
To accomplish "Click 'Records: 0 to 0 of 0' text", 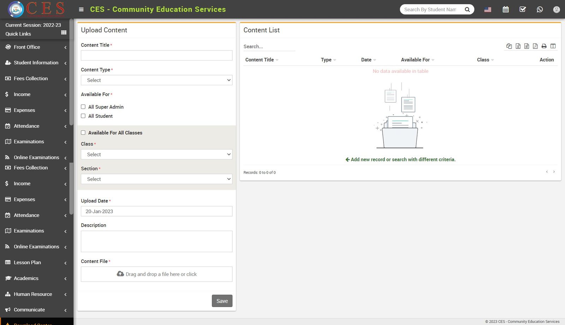I will click(x=260, y=173).
